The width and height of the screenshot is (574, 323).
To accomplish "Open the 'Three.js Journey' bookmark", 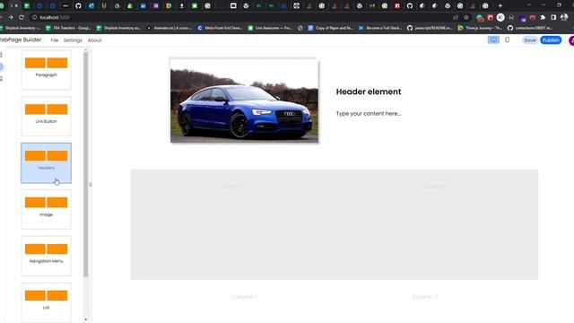I will [x=481, y=28].
